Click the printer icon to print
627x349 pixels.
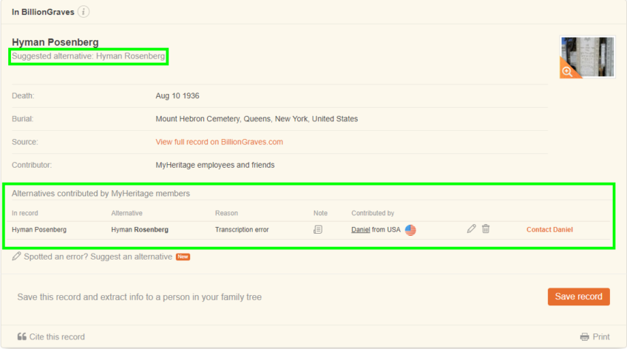click(x=585, y=337)
